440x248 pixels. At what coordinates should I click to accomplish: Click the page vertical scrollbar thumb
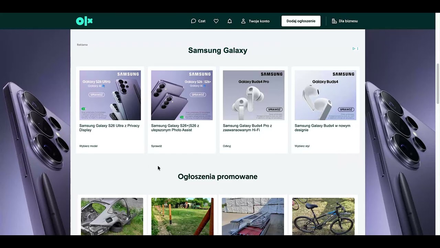(x=438, y=83)
